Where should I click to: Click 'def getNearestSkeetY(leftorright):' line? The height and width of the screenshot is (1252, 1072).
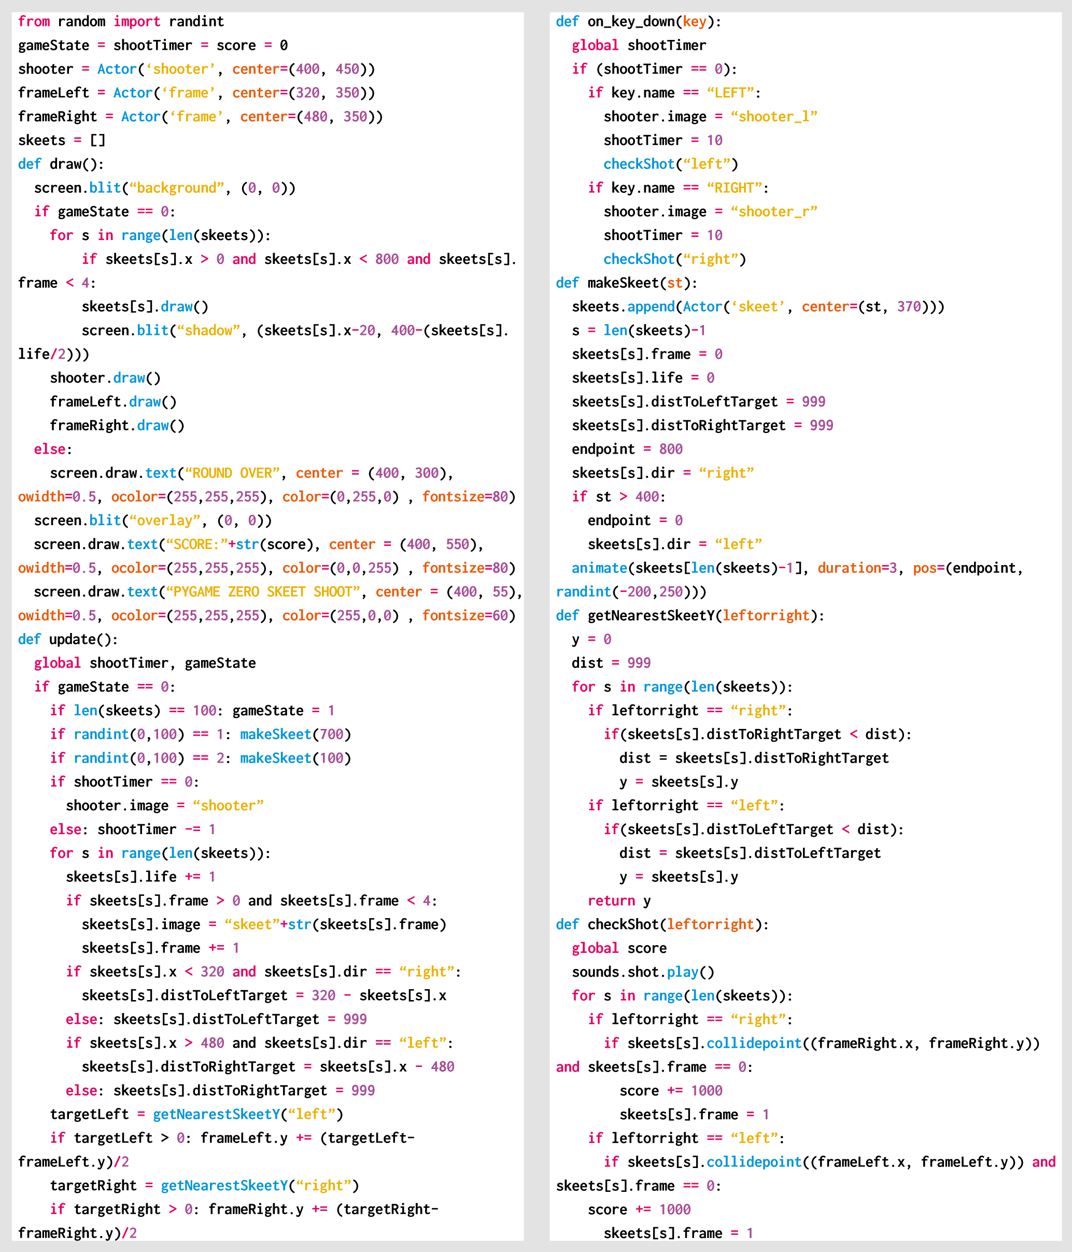pyautogui.click(x=689, y=615)
